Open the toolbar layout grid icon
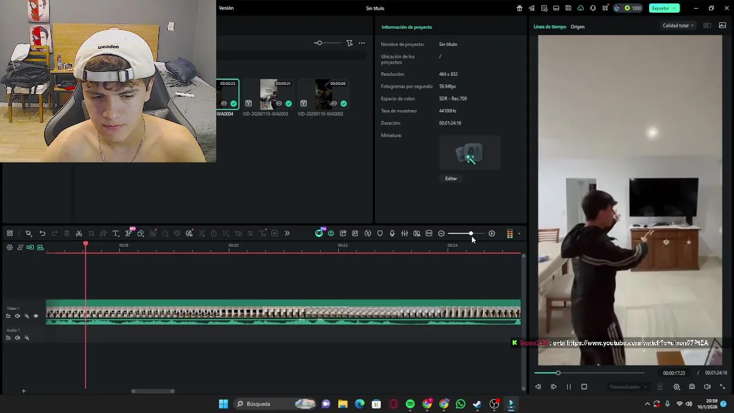The image size is (734, 413). [10, 233]
